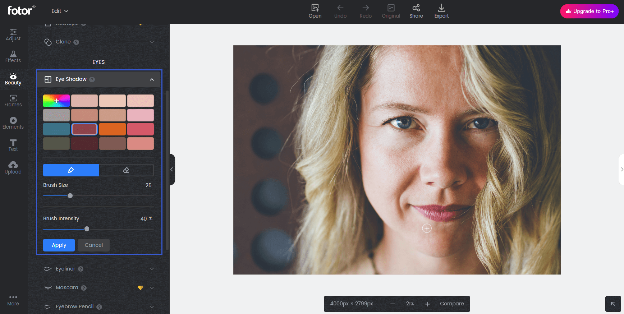Viewport: 624px width, 314px height.
Task: Select the dark maroon eye shadow swatch
Action: coord(84,143)
